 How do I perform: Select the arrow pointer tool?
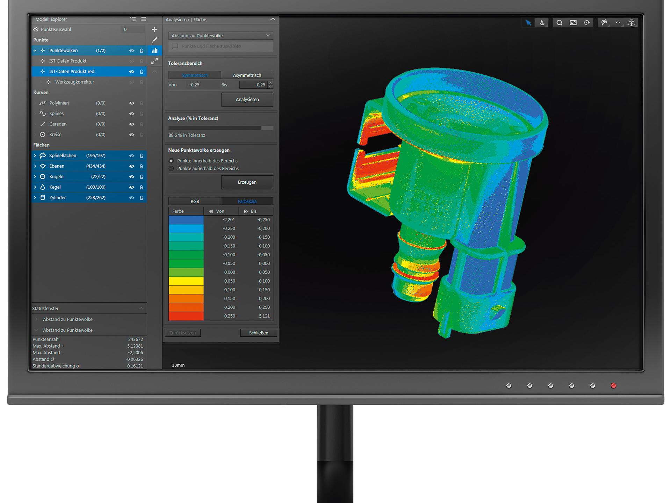tap(528, 23)
